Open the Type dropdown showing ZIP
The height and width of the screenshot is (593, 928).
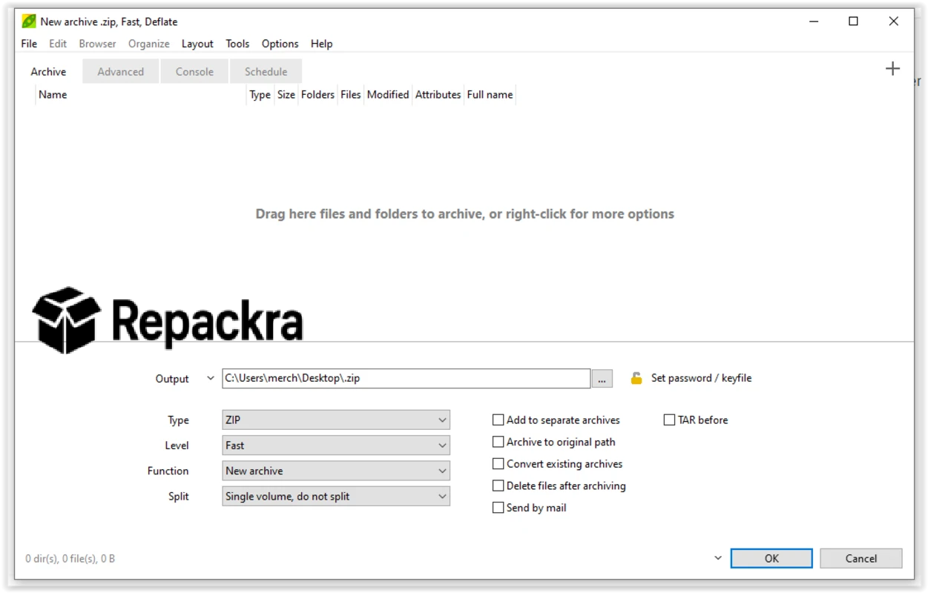(x=336, y=420)
